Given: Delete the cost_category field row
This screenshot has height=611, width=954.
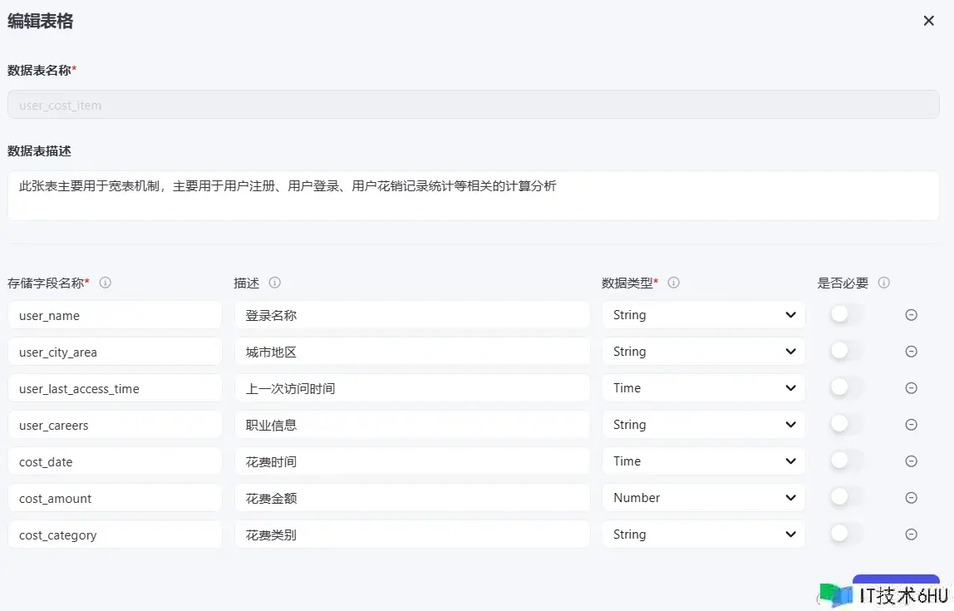Looking at the screenshot, I should pyautogui.click(x=911, y=535).
